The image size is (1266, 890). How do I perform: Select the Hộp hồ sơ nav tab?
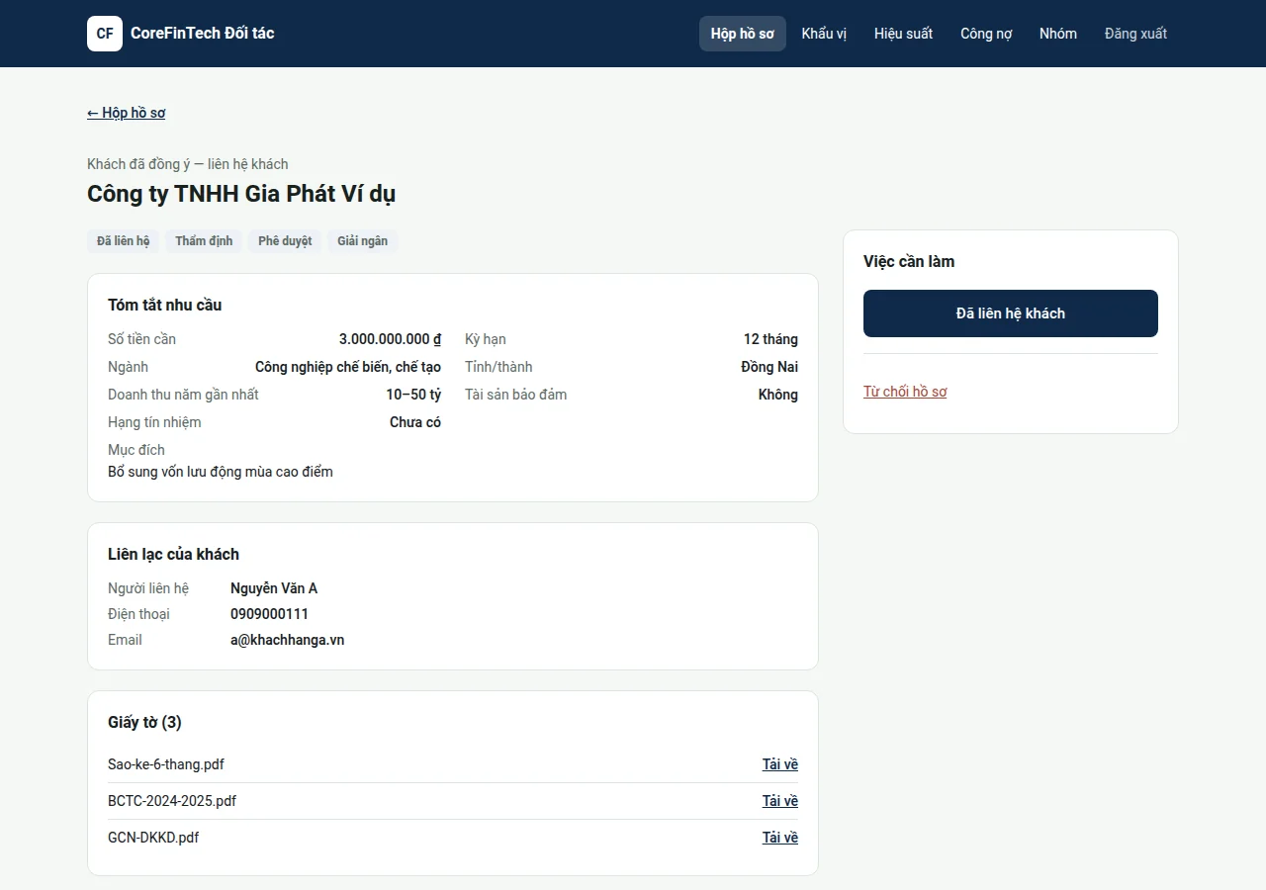pyautogui.click(x=743, y=34)
